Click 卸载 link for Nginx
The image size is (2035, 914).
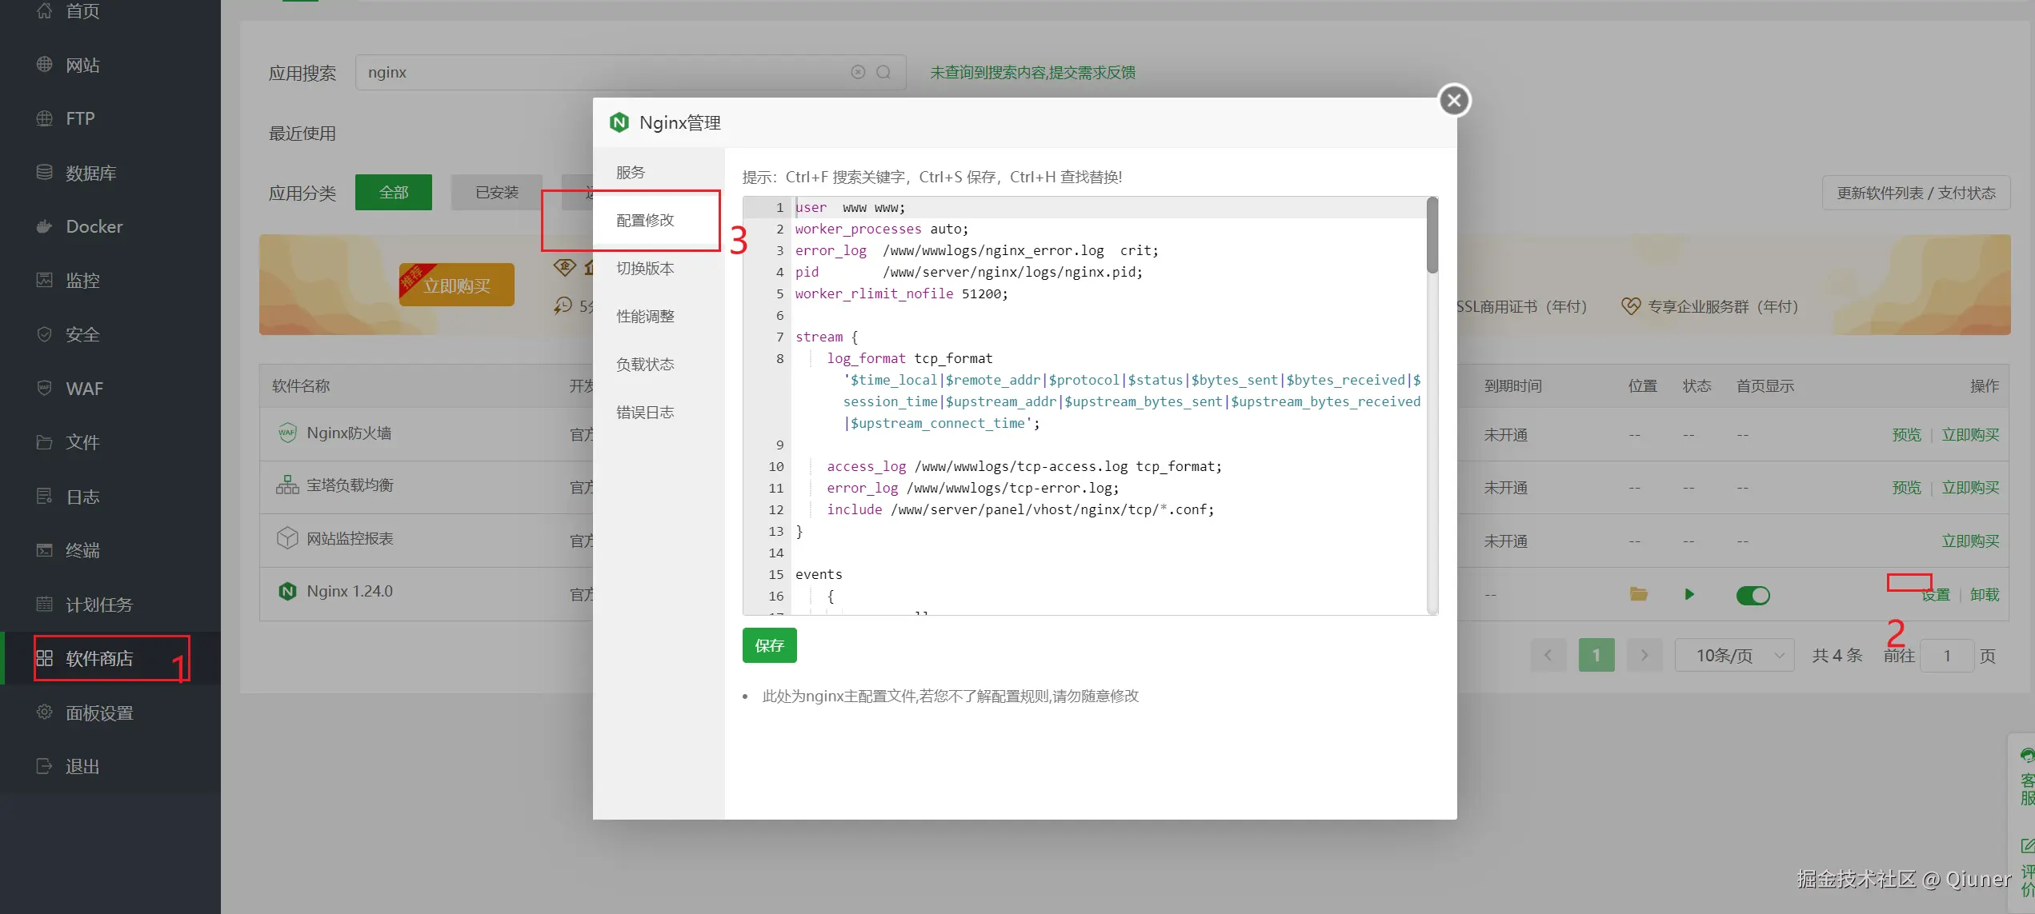1984,595
